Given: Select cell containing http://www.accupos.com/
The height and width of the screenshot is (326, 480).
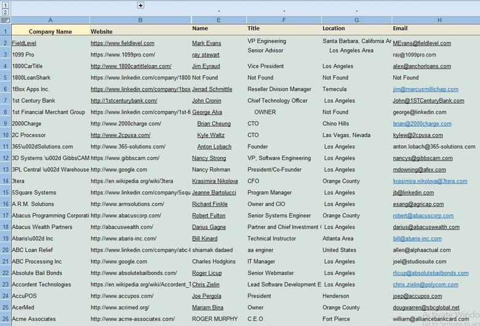Looking at the screenshot, I should [140, 296].
